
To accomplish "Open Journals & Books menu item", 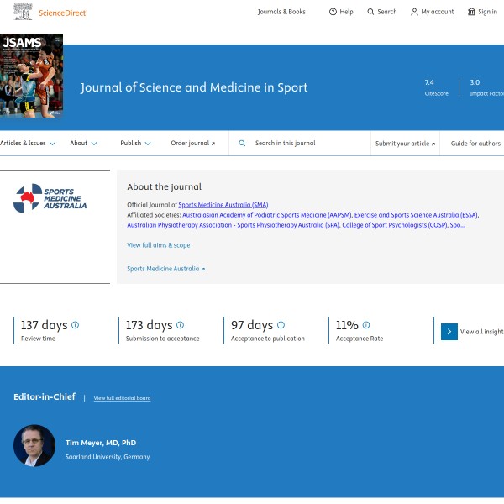I will tap(281, 12).
